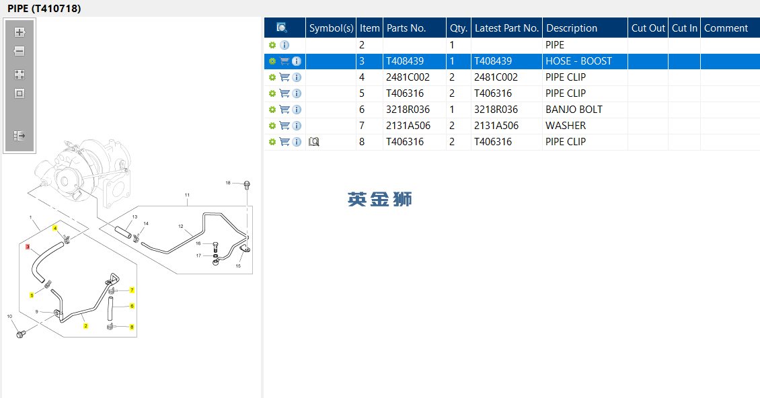
Task: Sort by Qty. column header
Action: coord(459,28)
